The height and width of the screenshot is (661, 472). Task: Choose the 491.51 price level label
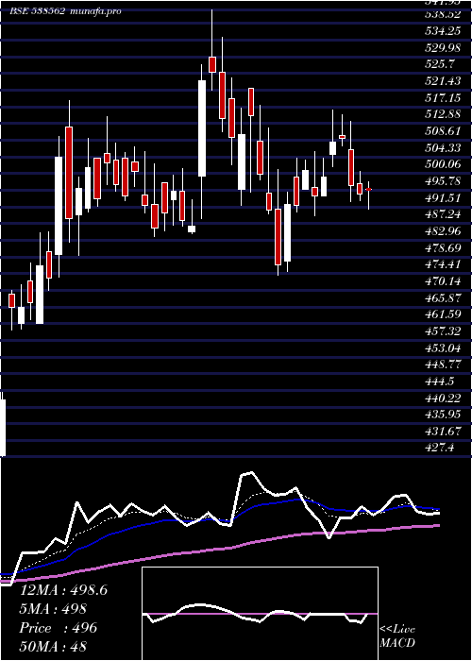click(x=443, y=197)
